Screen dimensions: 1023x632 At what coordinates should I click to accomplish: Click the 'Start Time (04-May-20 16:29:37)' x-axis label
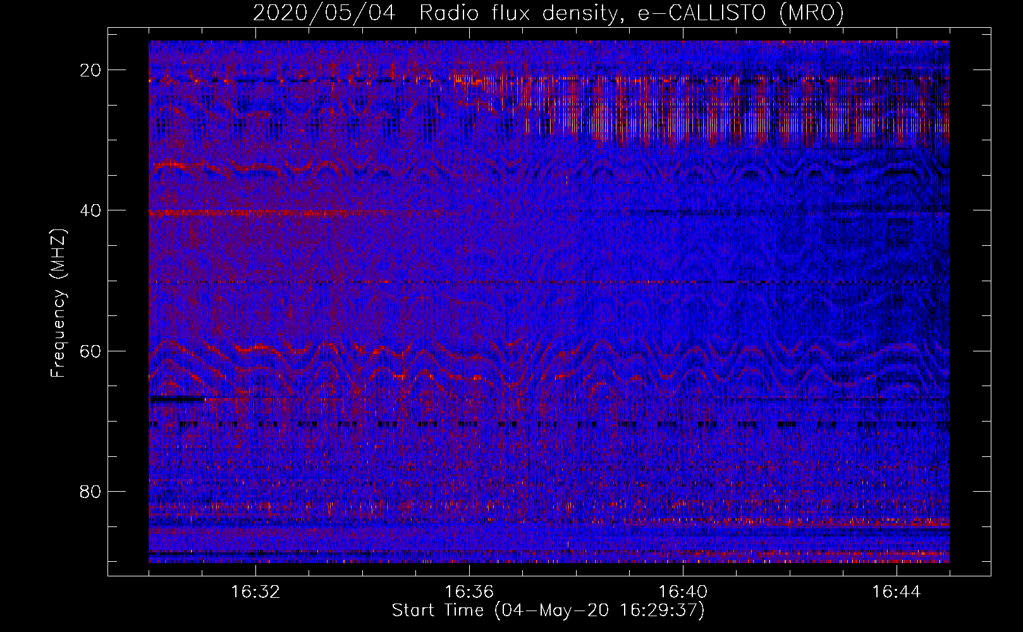point(548,611)
